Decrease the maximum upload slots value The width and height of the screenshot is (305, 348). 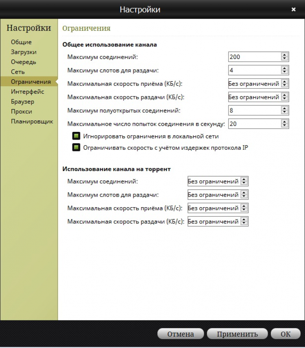point(285,72)
